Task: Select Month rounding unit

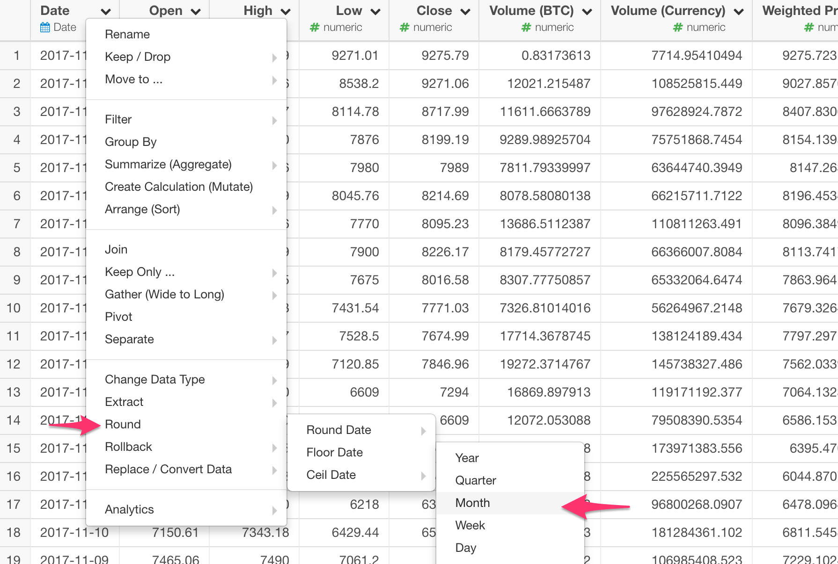Action: [510, 503]
